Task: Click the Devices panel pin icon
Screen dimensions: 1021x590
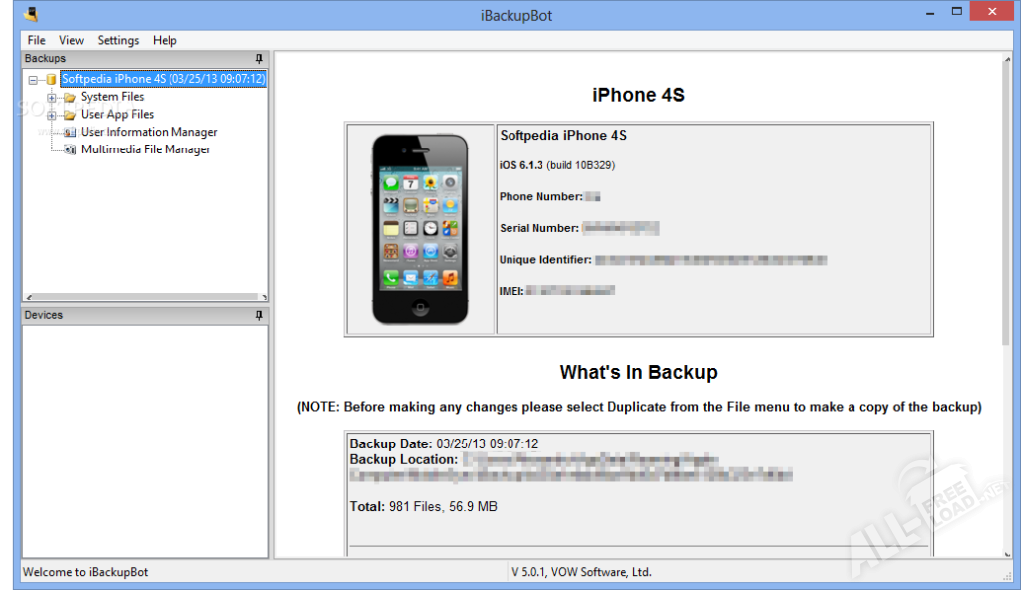Action: [260, 315]
